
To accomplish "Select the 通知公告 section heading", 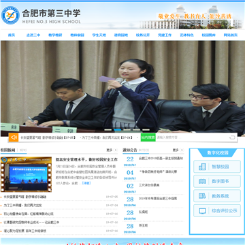I will point(130,150).
